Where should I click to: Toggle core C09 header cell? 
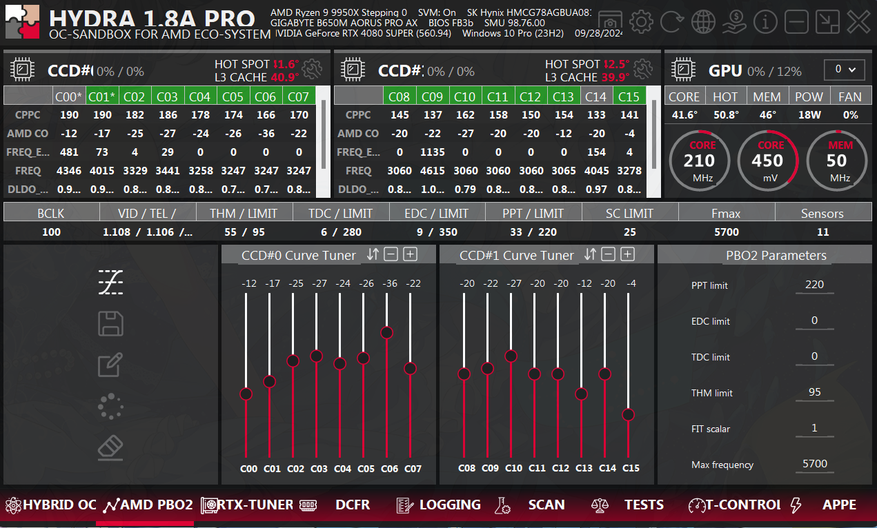coord(432,97)
